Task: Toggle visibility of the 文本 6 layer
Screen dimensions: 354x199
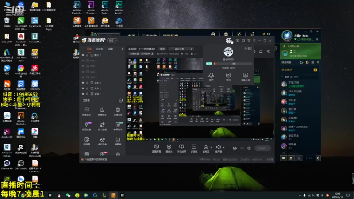Action: (x=83, y=61)
